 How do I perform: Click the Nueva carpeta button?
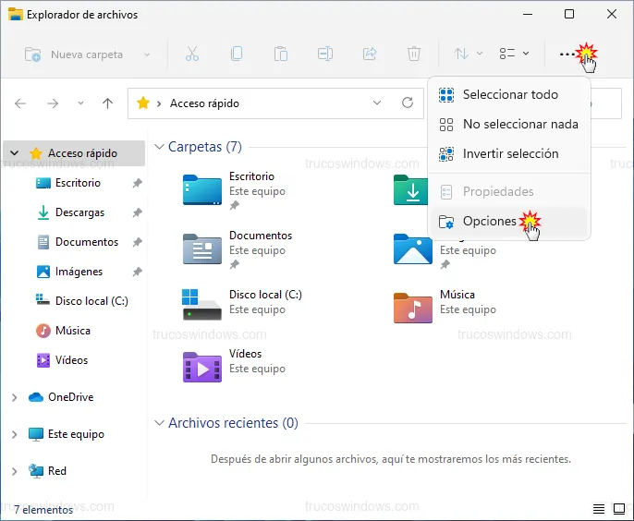click(x=74, y=55)
